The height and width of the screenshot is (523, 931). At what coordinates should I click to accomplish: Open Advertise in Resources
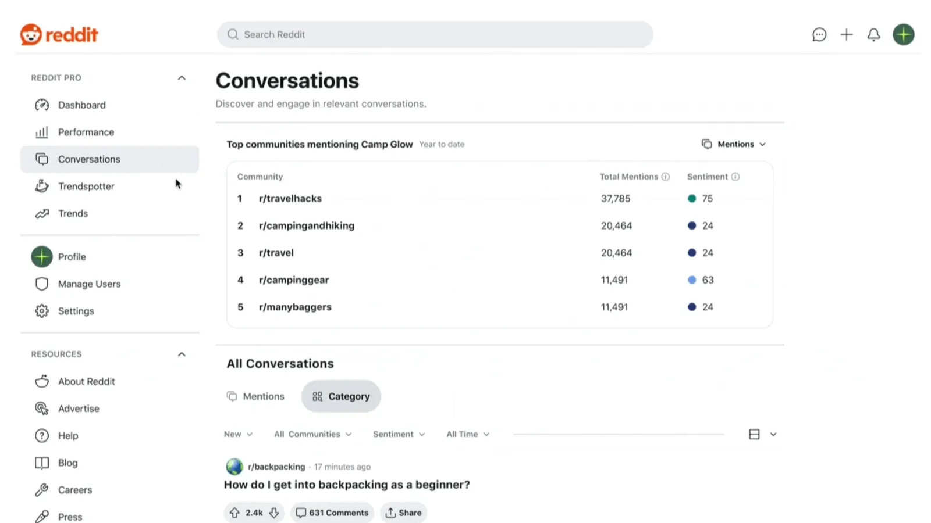coord(109,409)
